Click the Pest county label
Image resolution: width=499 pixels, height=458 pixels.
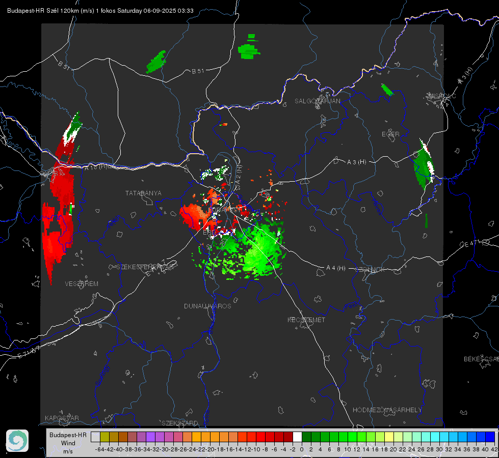[351, 307]
